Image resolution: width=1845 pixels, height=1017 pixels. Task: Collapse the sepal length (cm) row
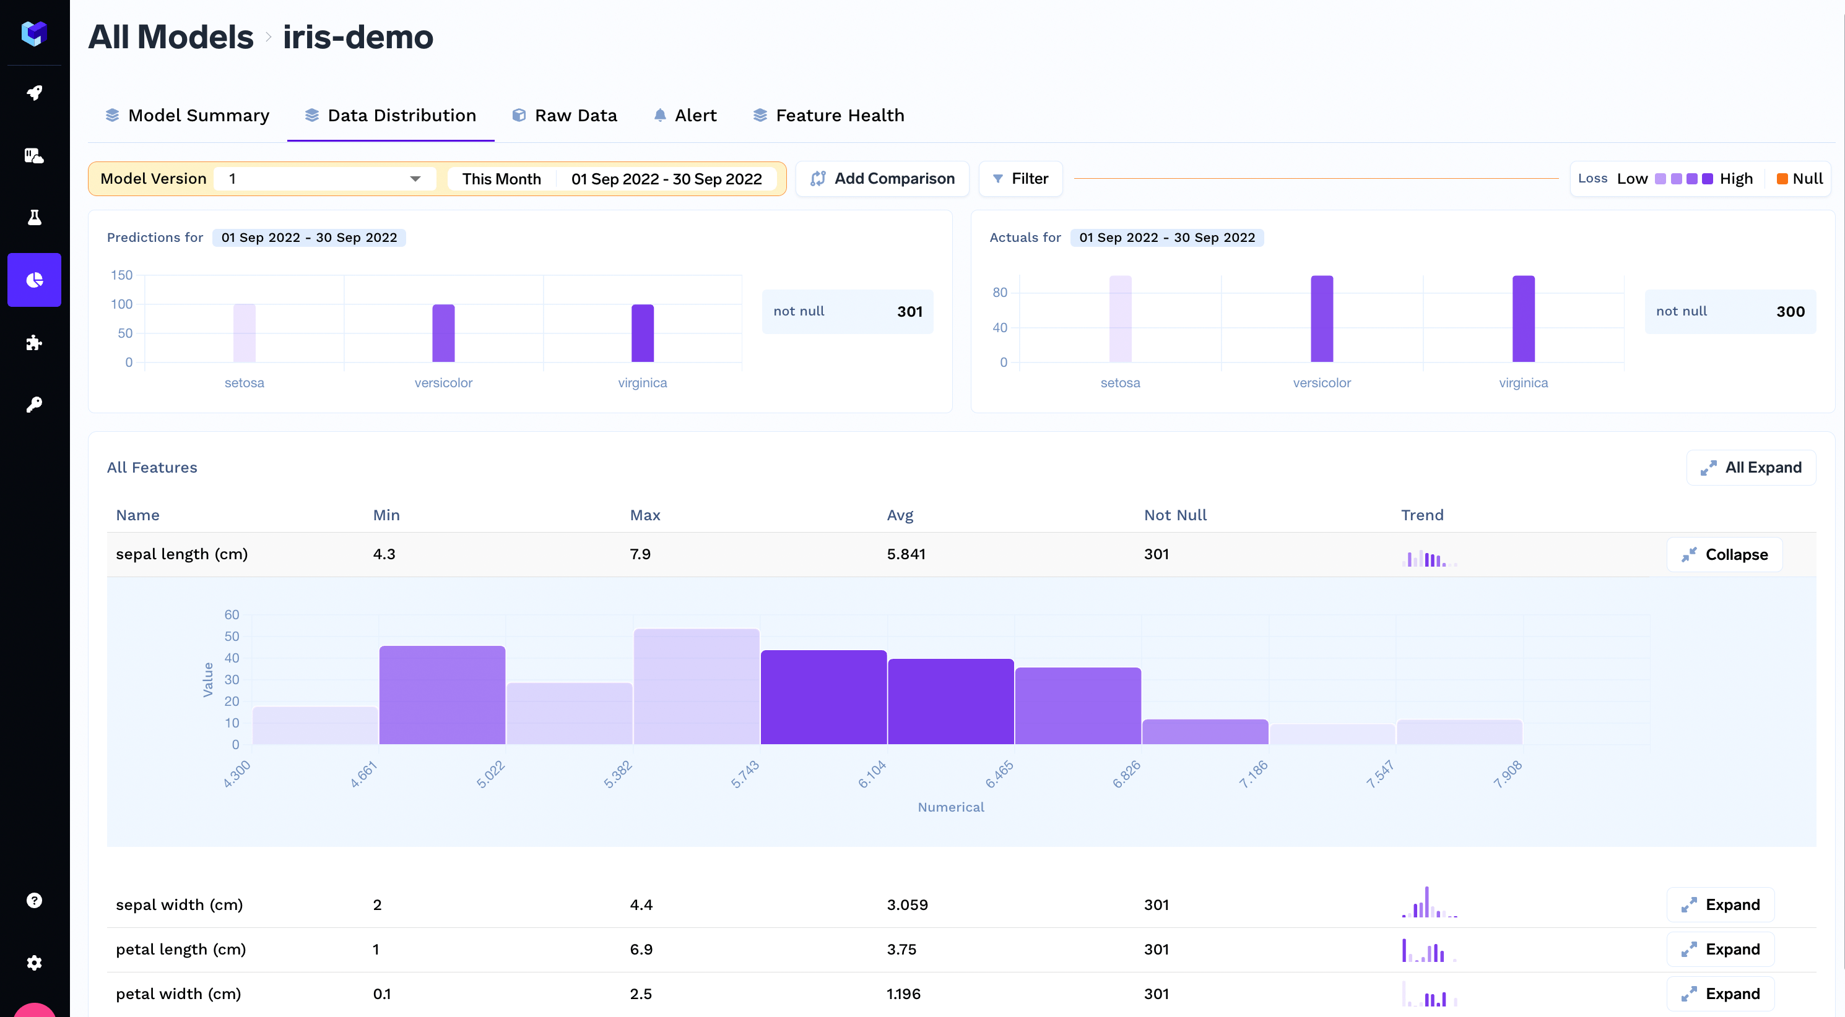(x=1724, y=555)
